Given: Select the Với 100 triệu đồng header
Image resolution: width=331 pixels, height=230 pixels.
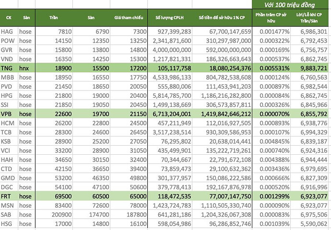Looking at the screenshot, I should [292, 4].
